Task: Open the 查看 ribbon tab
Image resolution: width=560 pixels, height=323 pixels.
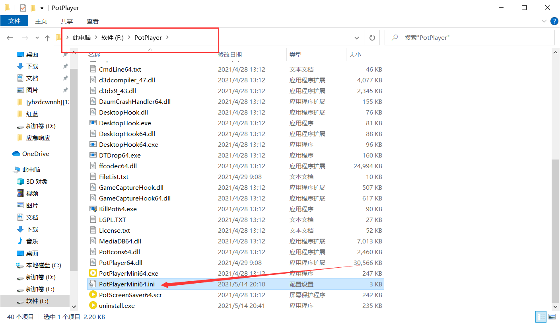Action: click(92, 21)
